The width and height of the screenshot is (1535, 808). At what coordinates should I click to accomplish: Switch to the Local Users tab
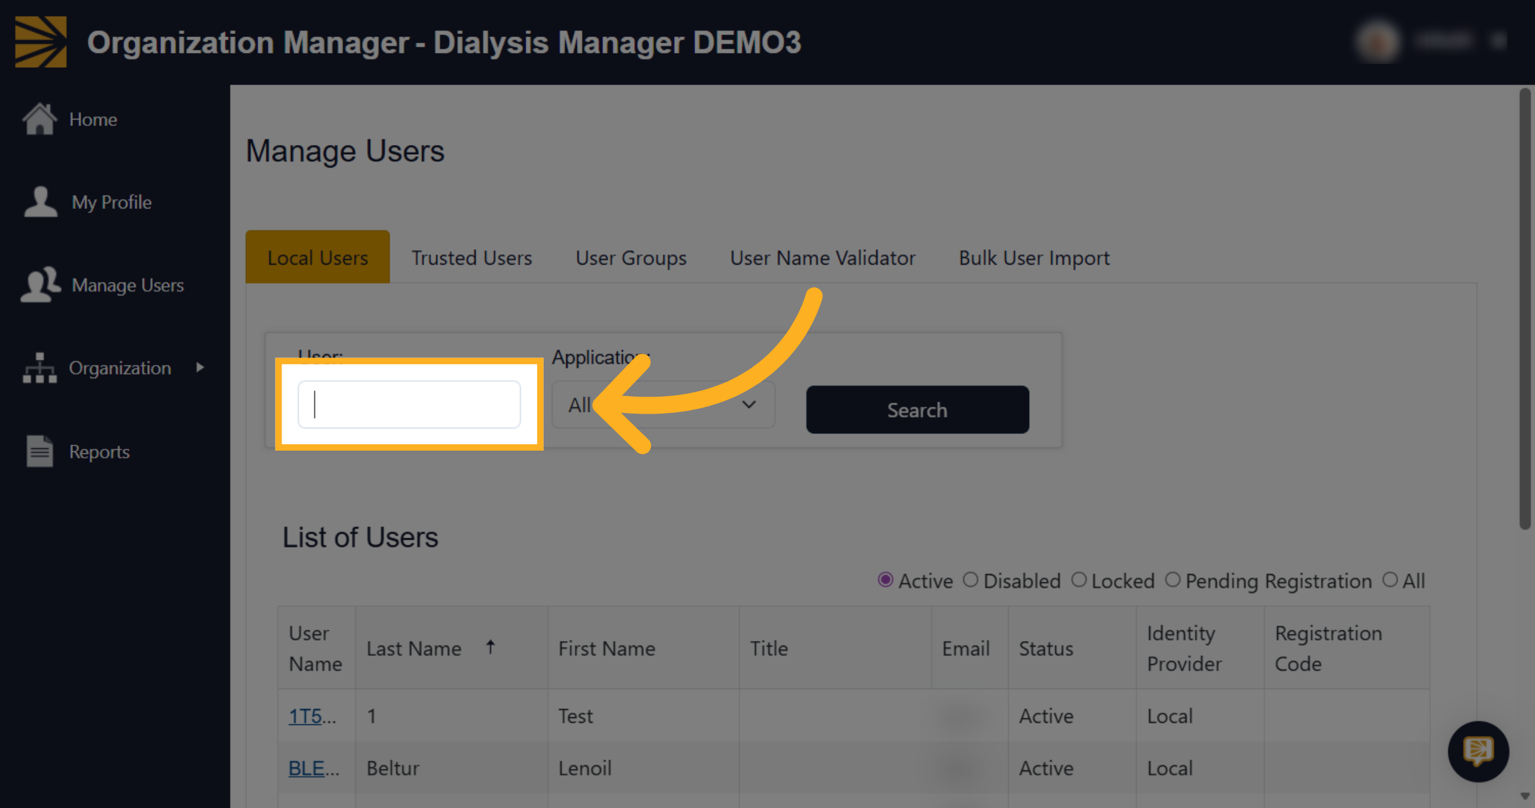coord(317,257)
